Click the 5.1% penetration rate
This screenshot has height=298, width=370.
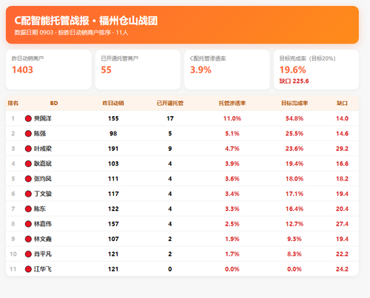click(x=232, y=134)
